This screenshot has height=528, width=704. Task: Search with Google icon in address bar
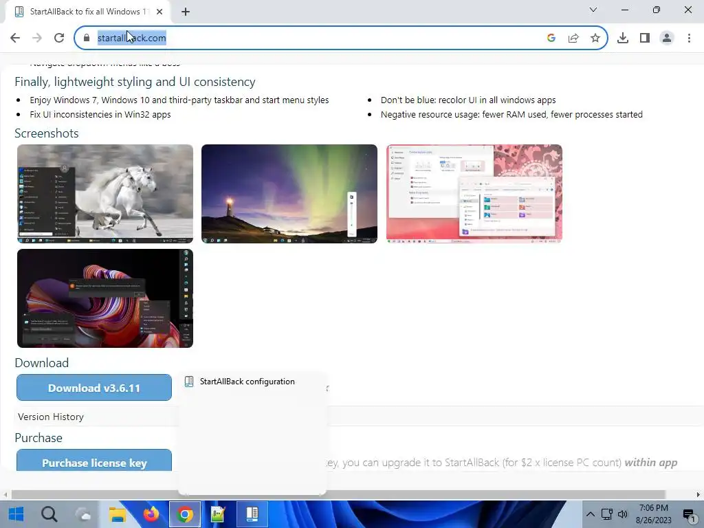point(551,38)
